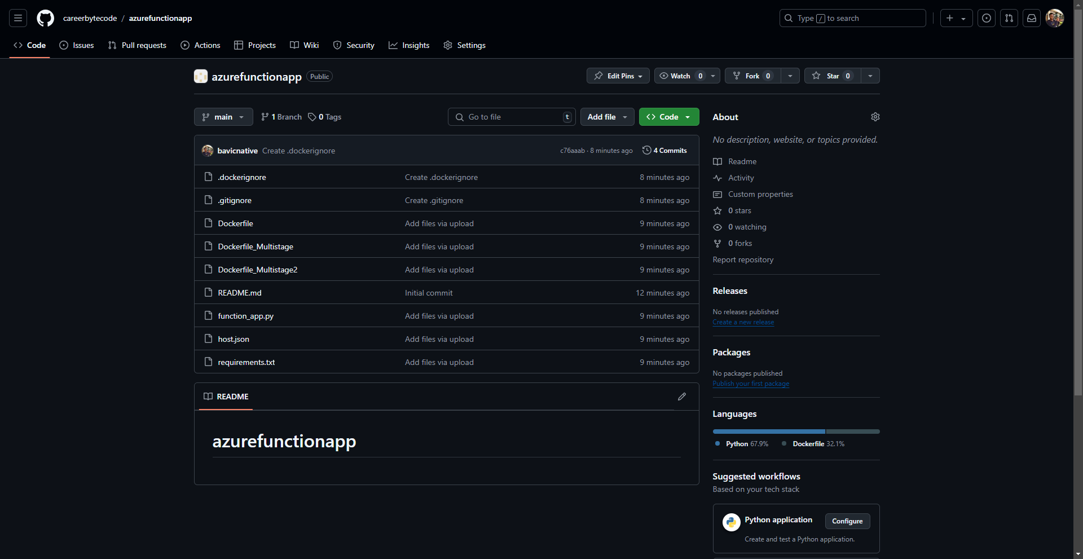Open the Edit Pins dropdown

pos(618,76)
